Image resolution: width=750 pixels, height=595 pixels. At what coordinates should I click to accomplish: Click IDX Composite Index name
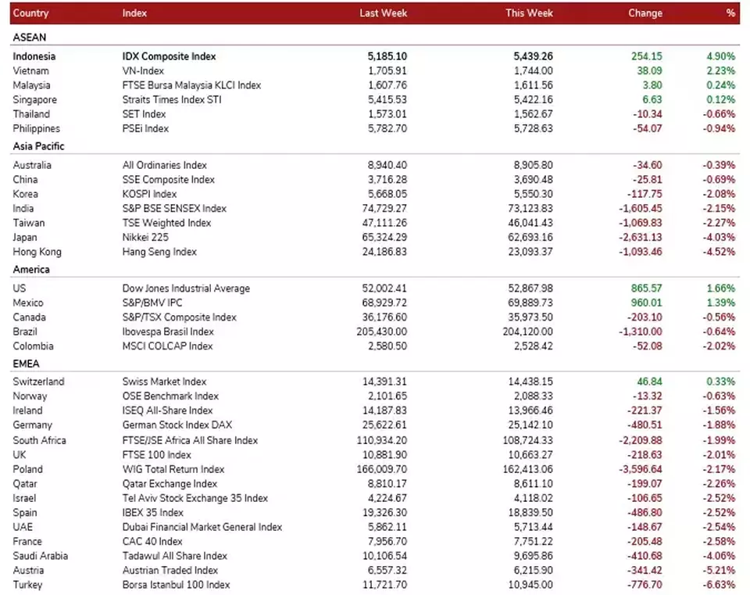click(x=169, y=56)
